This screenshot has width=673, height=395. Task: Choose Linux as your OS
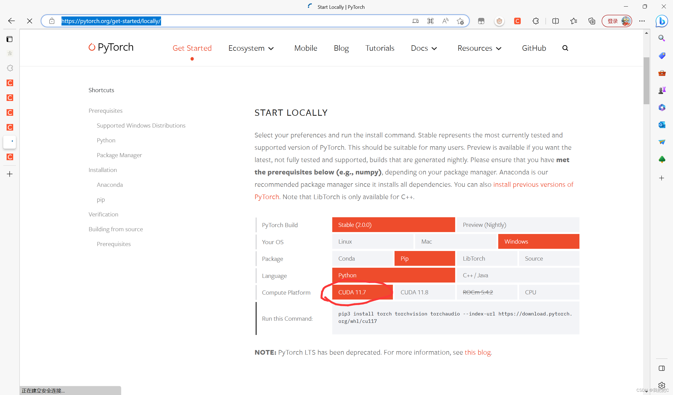coord(373,241)
